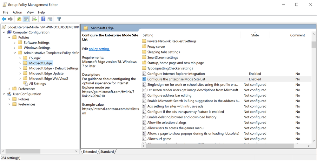The image size is (317, 161).
Task: Click the tree pane horizontal scrollbar
Action: coord(23,151)
